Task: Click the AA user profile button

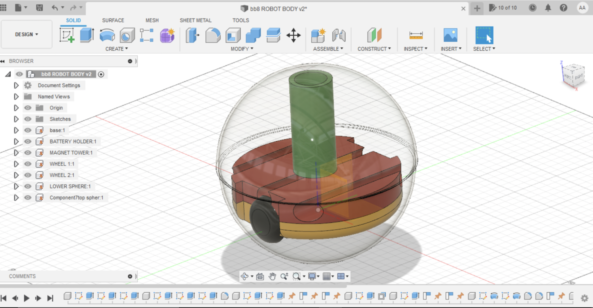Action: point(582,8)
